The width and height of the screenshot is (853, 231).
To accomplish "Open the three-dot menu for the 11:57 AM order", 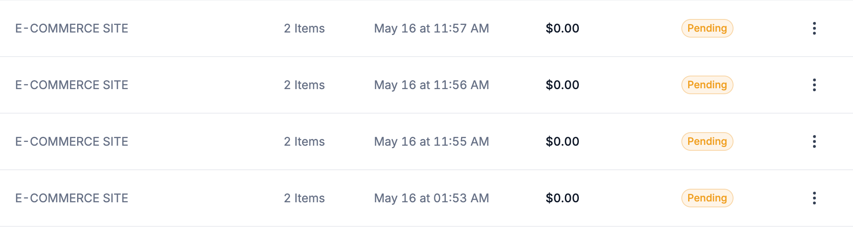I will point(814,28).
